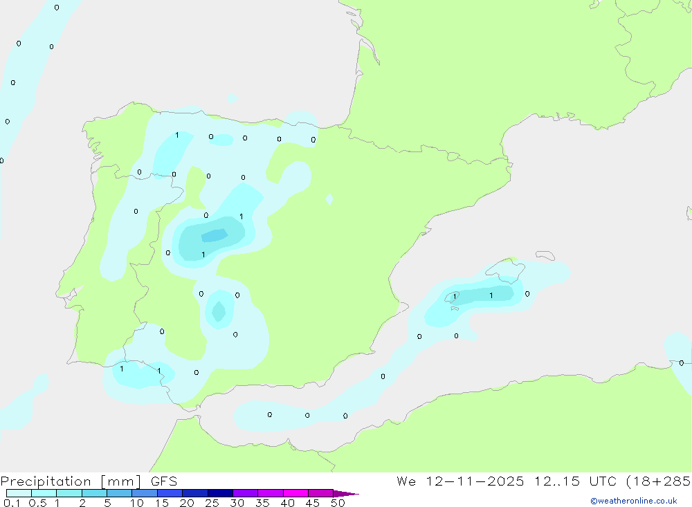692x507 pixels.
Task: Click the 0.5–1 mm legend swatch
Action: 44,493
